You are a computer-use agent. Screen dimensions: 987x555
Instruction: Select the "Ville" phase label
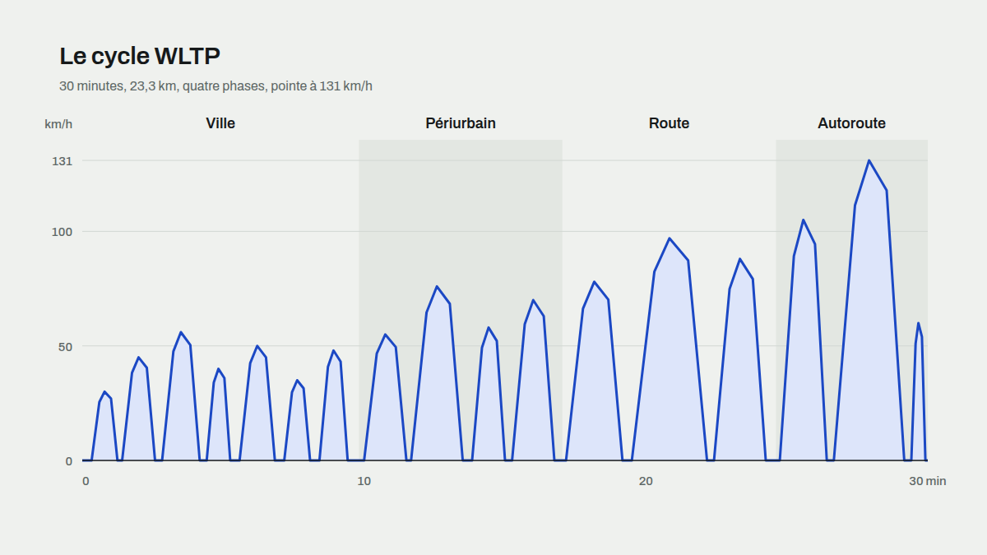point(220,123)
